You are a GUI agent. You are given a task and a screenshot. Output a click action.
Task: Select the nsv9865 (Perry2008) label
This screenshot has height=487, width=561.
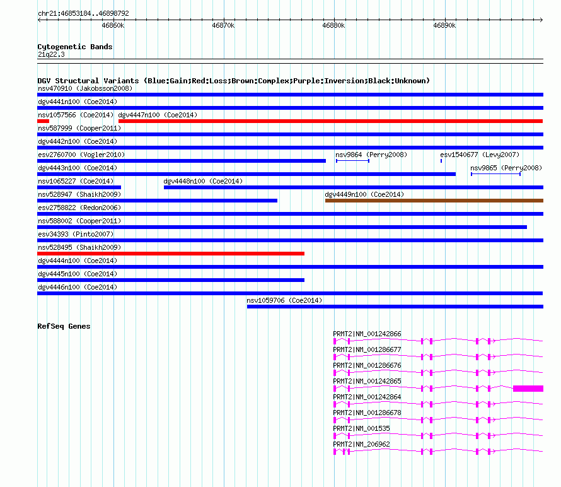[506, 168]
